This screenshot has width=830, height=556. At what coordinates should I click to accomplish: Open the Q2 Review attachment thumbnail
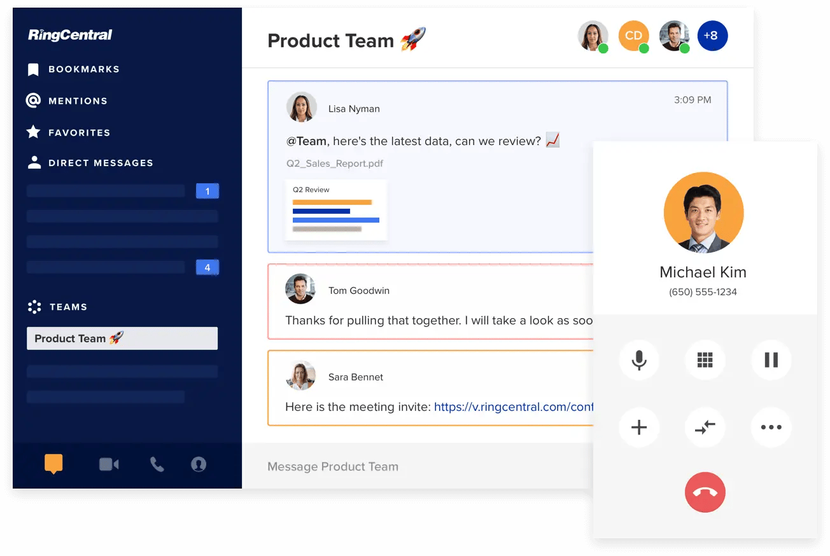336,210
